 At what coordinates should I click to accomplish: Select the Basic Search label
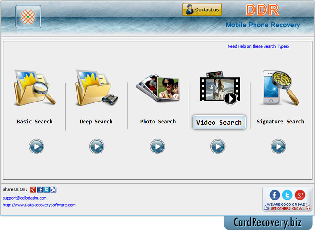point(35,121)
